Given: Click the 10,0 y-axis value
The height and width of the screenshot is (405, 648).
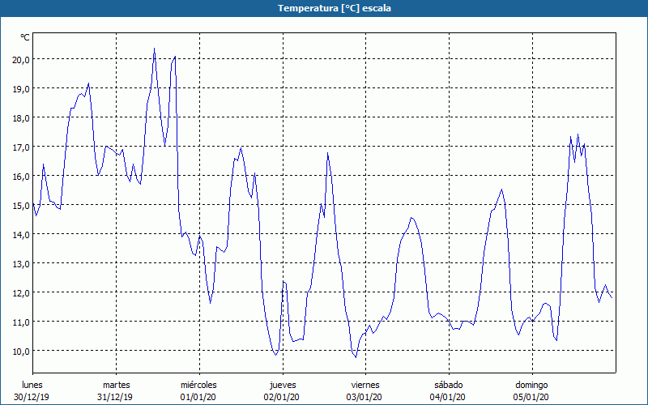Looking at the screenshot, I should pyautogui.click(x=21, y=351).
